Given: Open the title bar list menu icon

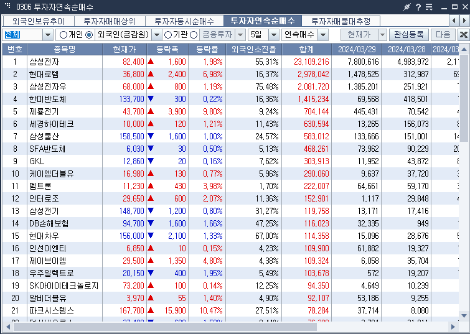Looking at the screenshot, I should click(430, 7).
